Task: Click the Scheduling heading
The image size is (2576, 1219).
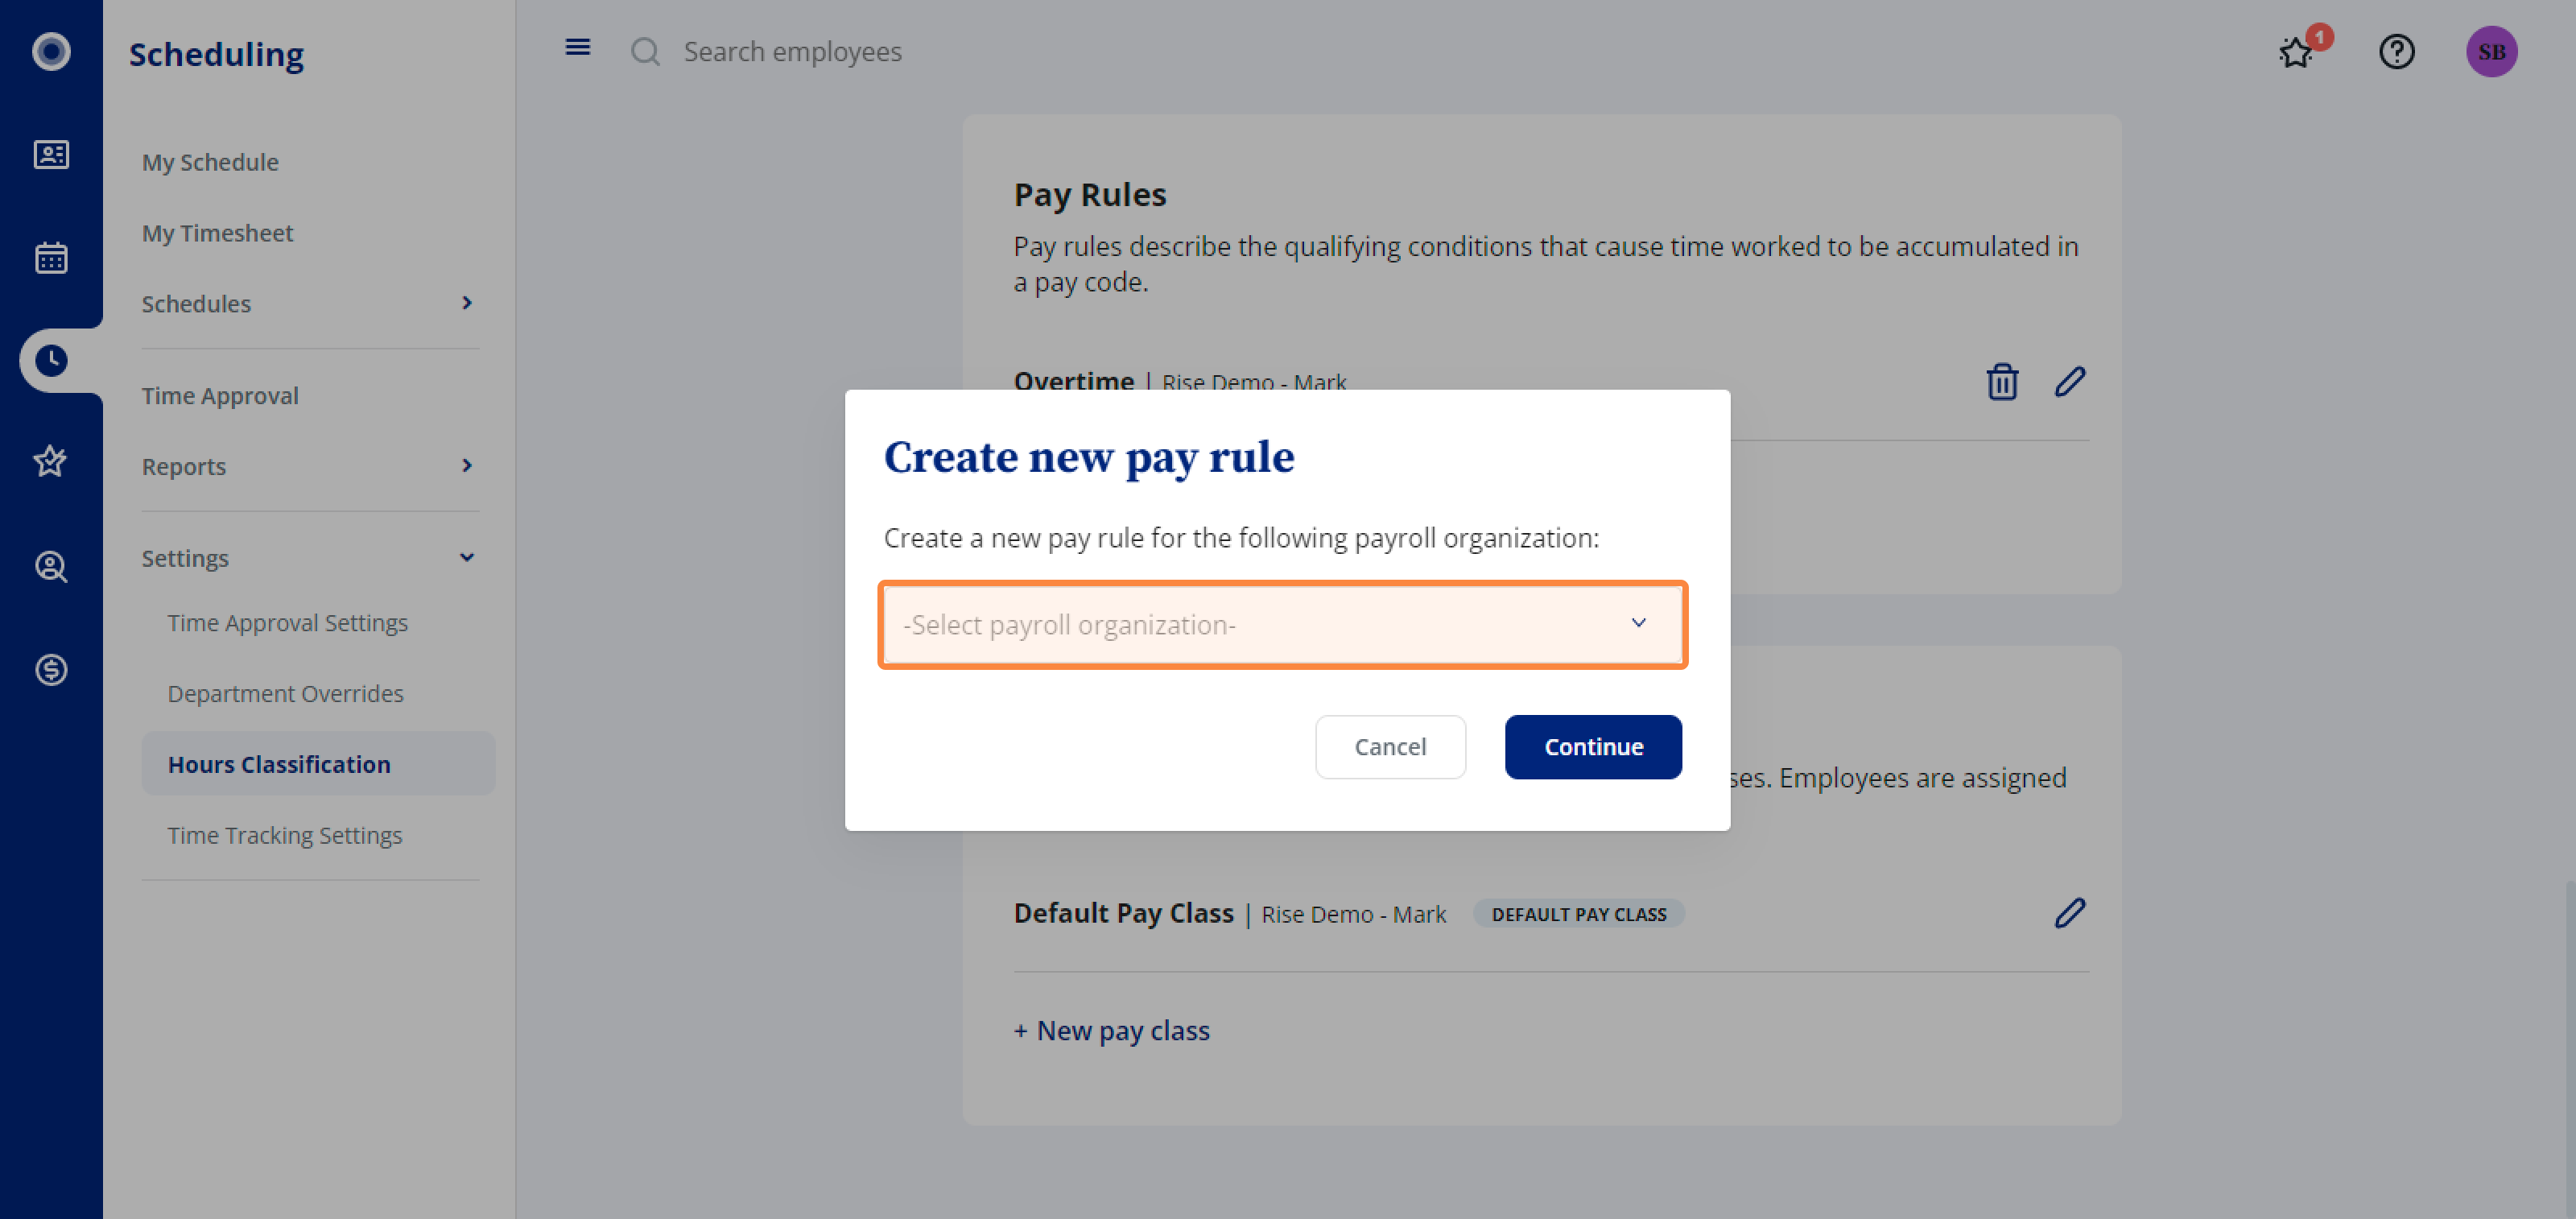Action: [216, 53]
